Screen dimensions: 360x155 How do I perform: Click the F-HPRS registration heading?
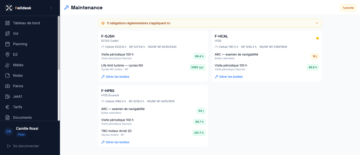tap(108, 91)
